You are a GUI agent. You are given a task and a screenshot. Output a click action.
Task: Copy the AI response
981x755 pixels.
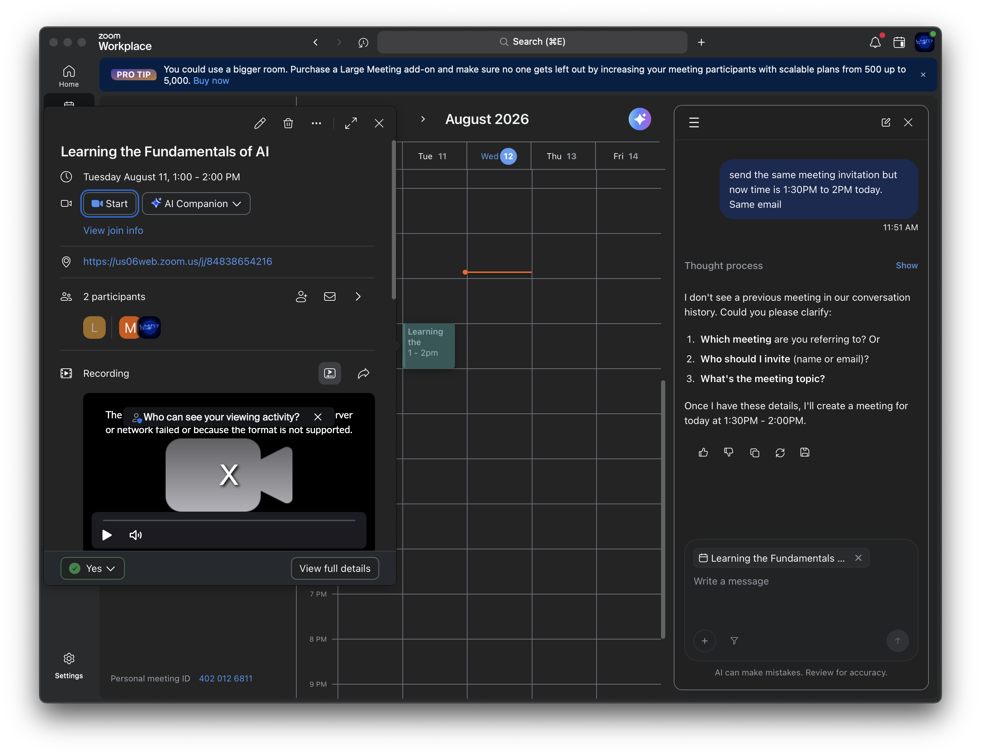pyautogui.click(x=755, y=453)
